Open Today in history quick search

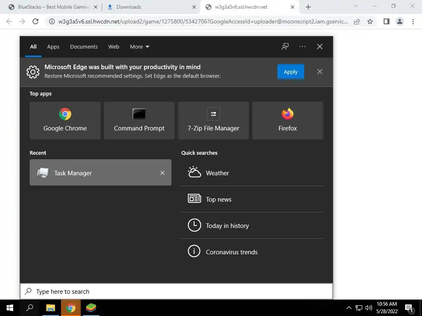[x=252, y=225]
